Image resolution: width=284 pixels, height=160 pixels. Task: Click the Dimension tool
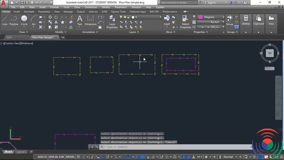coord(91,20)
